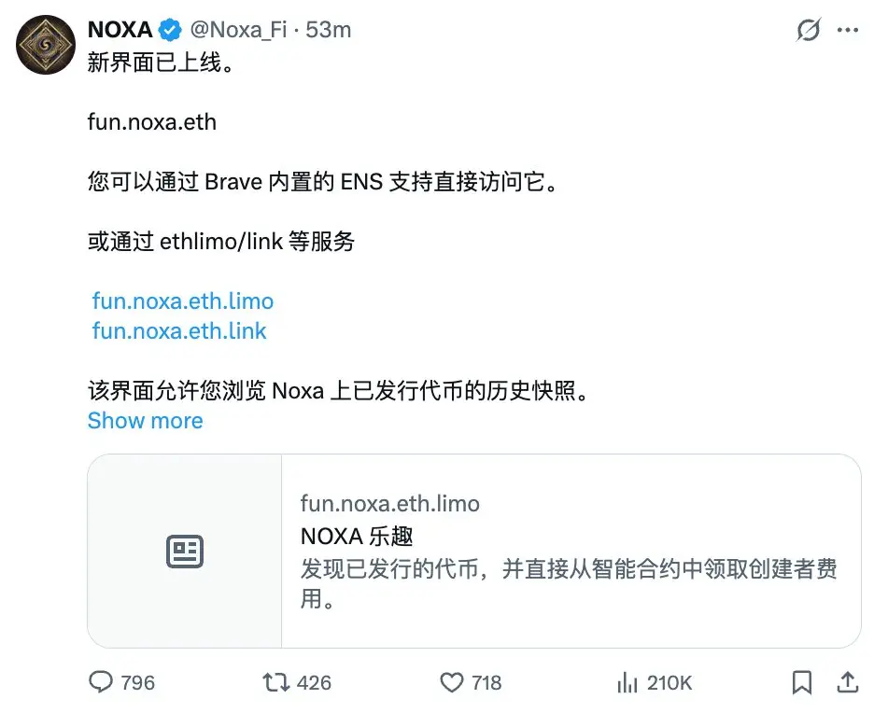This screenshot has width=874, height=713.
Task: Open the fun.noxa.eth.limo link
Action: 183,301
